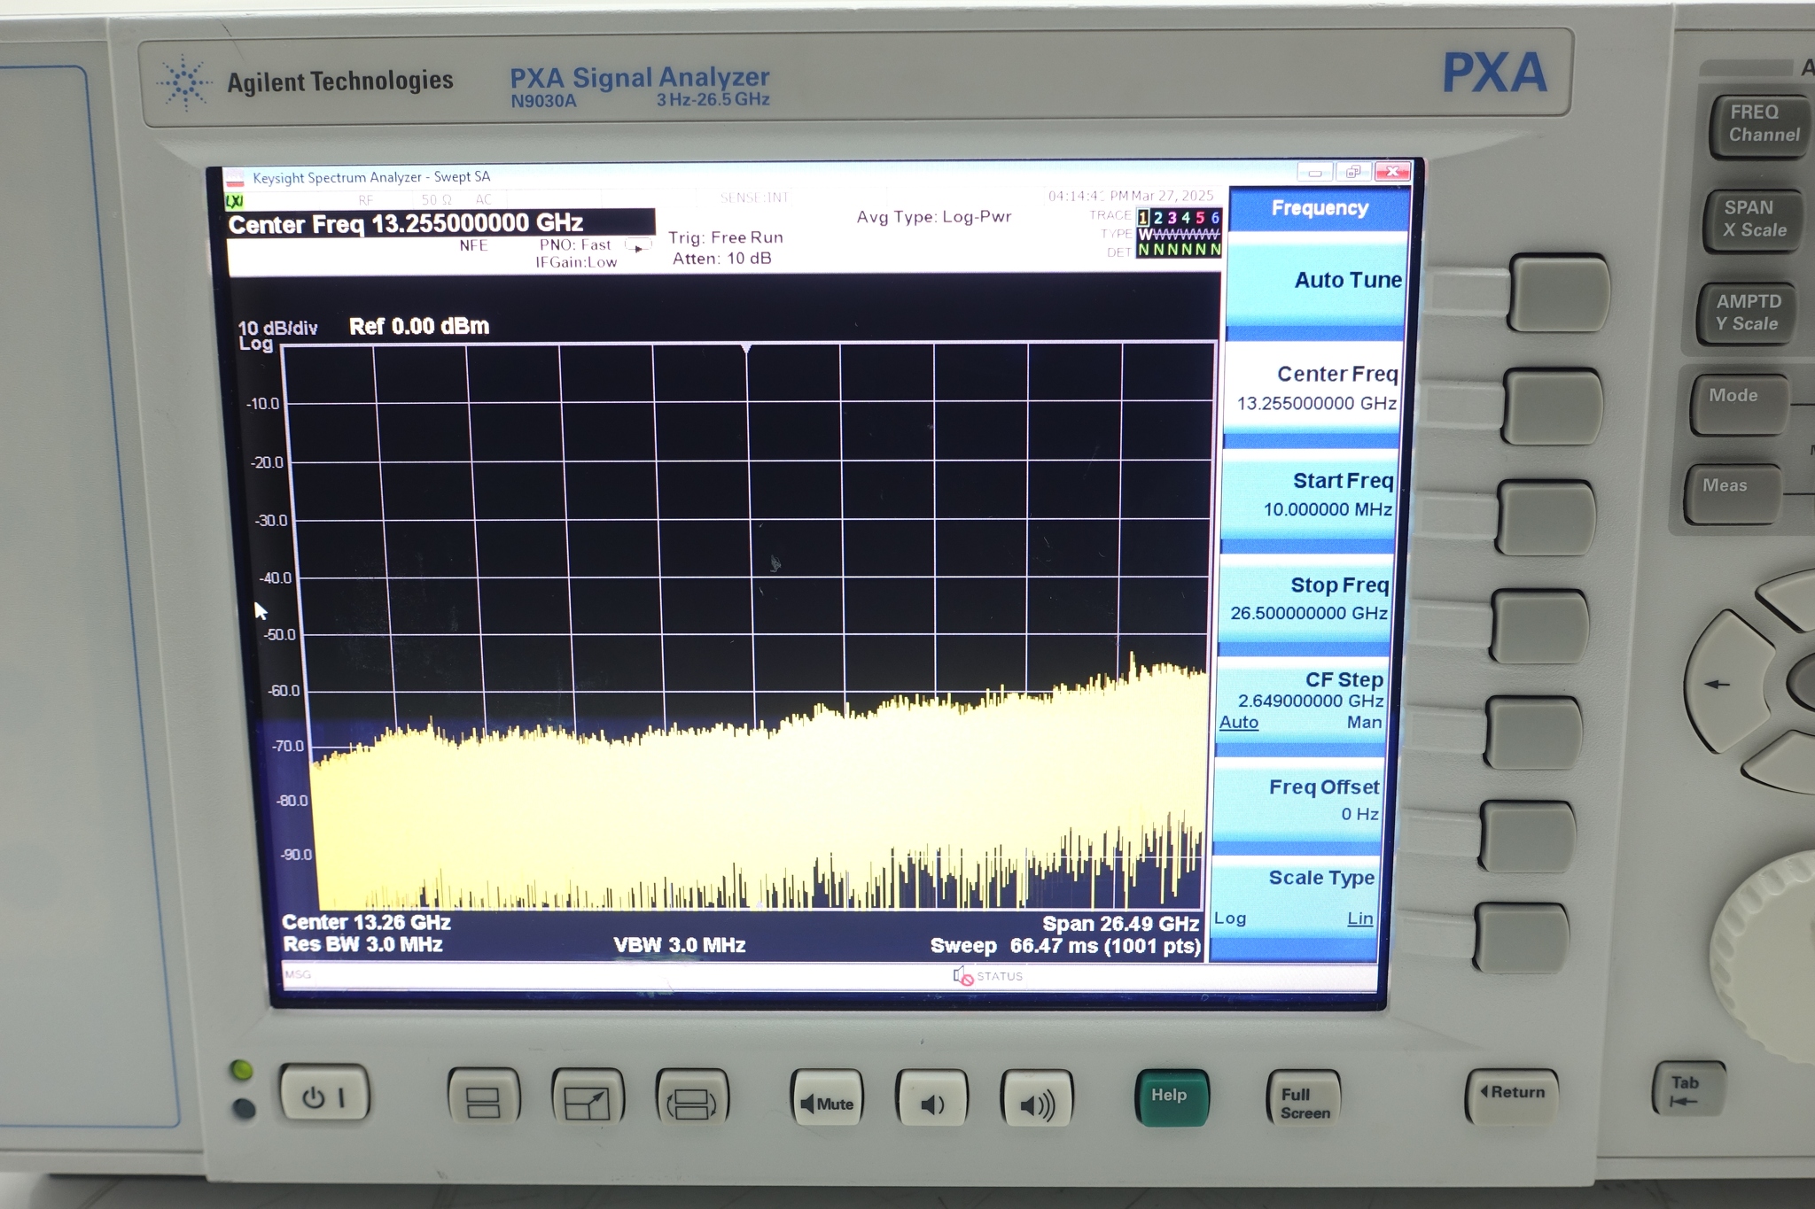Click the PNO Fast arrow icon
This screenshot has width=1815, height=1209.
tap(638, 245)
